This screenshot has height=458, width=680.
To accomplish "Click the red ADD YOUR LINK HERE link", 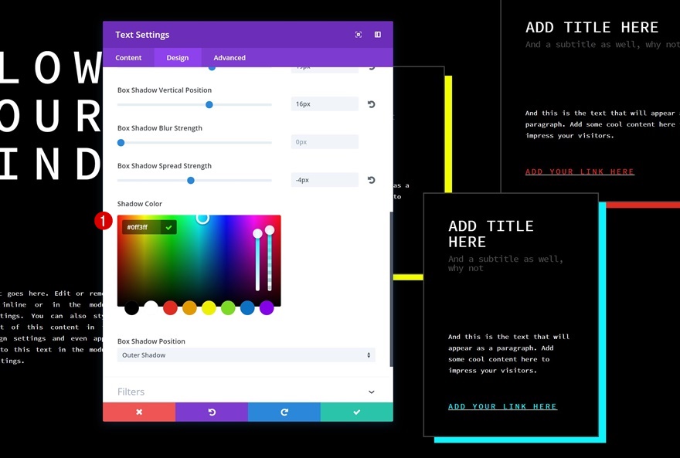I will 580,171.
